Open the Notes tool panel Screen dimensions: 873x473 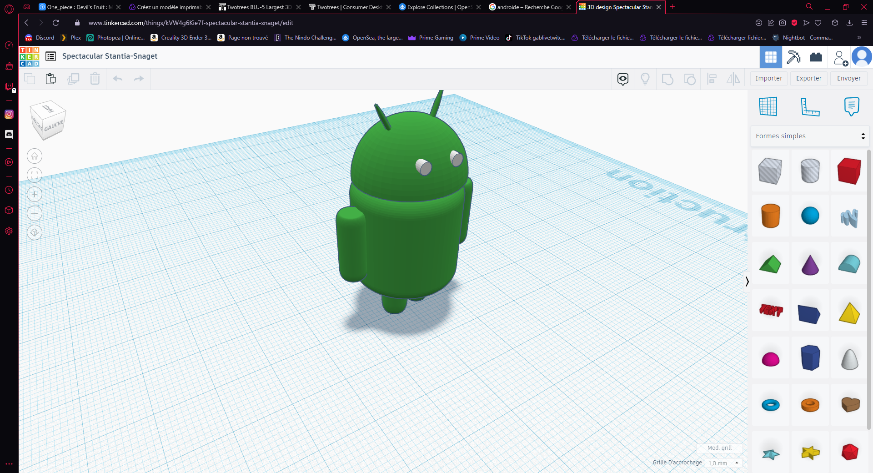852,107
